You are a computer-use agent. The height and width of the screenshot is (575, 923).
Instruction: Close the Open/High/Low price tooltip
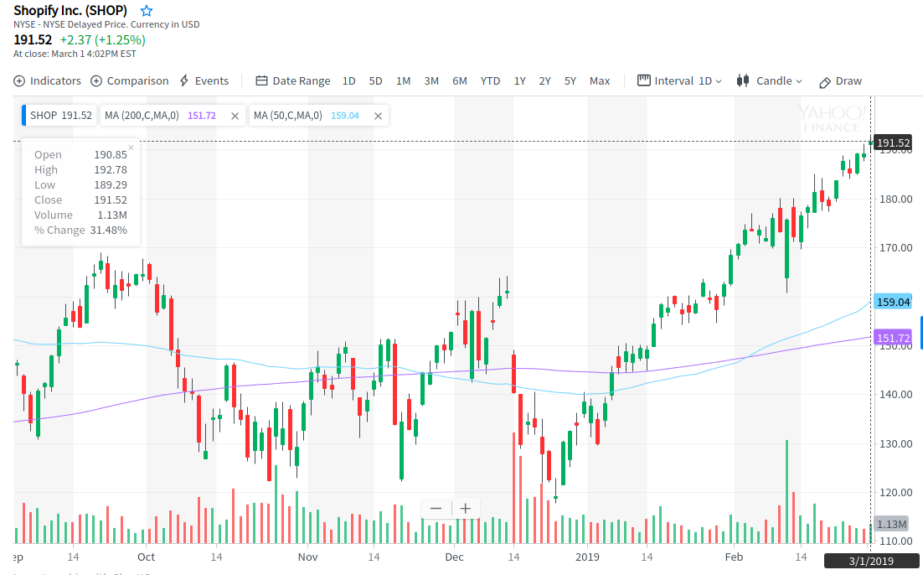coord(131,148)
